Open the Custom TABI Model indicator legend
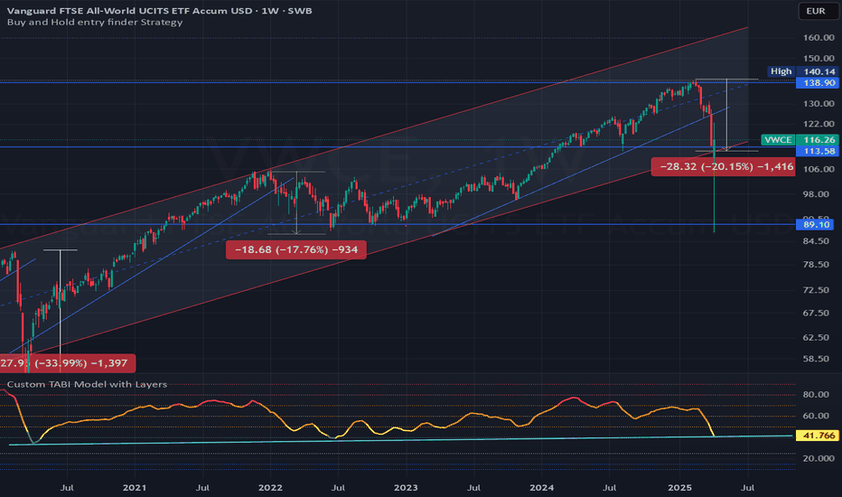The width and height of the screenshot is (842, 497). [86, 384]
